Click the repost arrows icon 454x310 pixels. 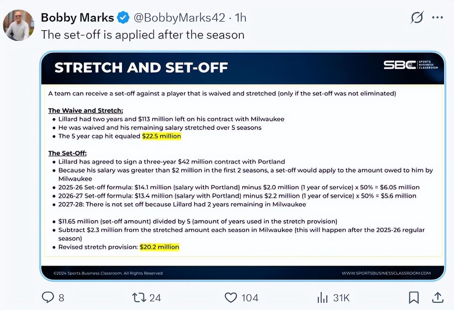(x=139, y=297)
